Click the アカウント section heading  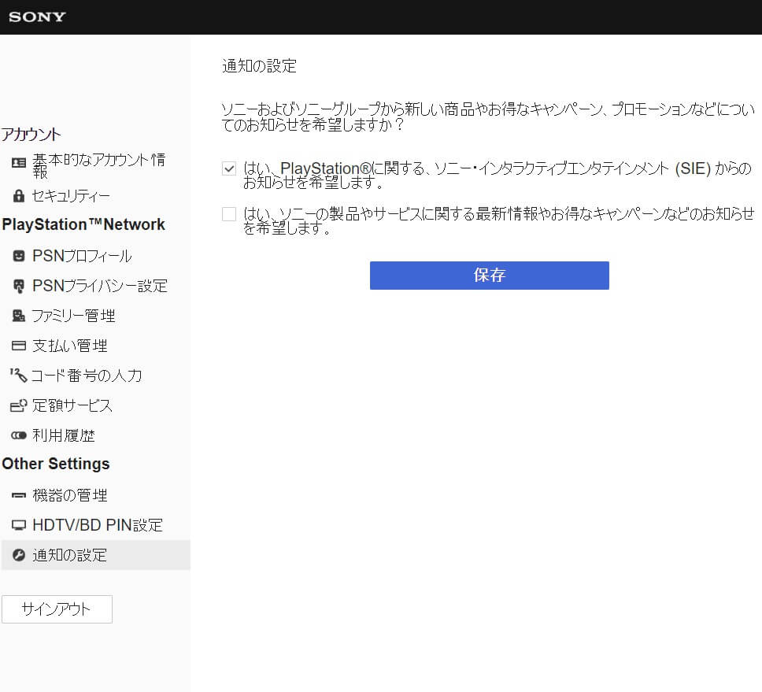tap(31, 135)
